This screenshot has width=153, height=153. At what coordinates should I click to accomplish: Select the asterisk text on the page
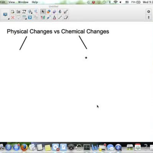coord(86,58)
